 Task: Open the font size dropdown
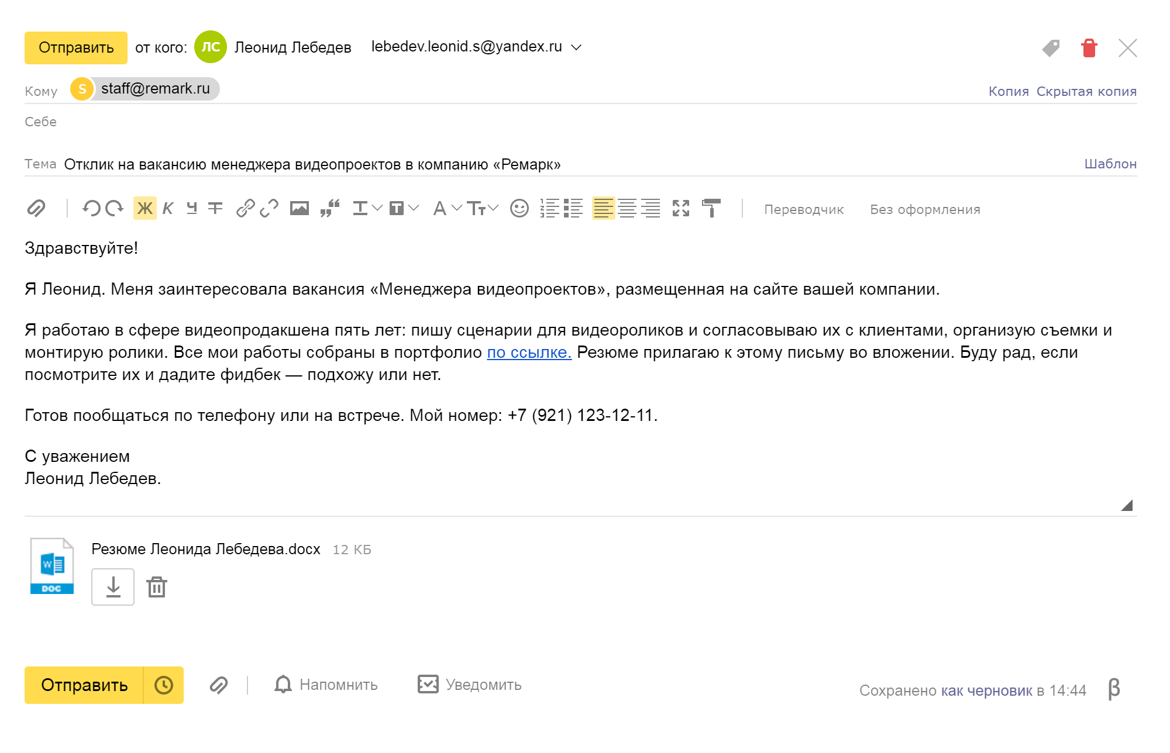(x=483, y=208)
